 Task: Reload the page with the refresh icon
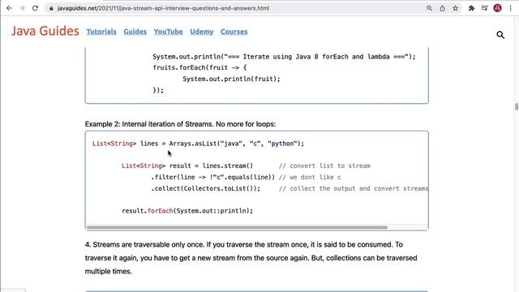click(35, 8)
